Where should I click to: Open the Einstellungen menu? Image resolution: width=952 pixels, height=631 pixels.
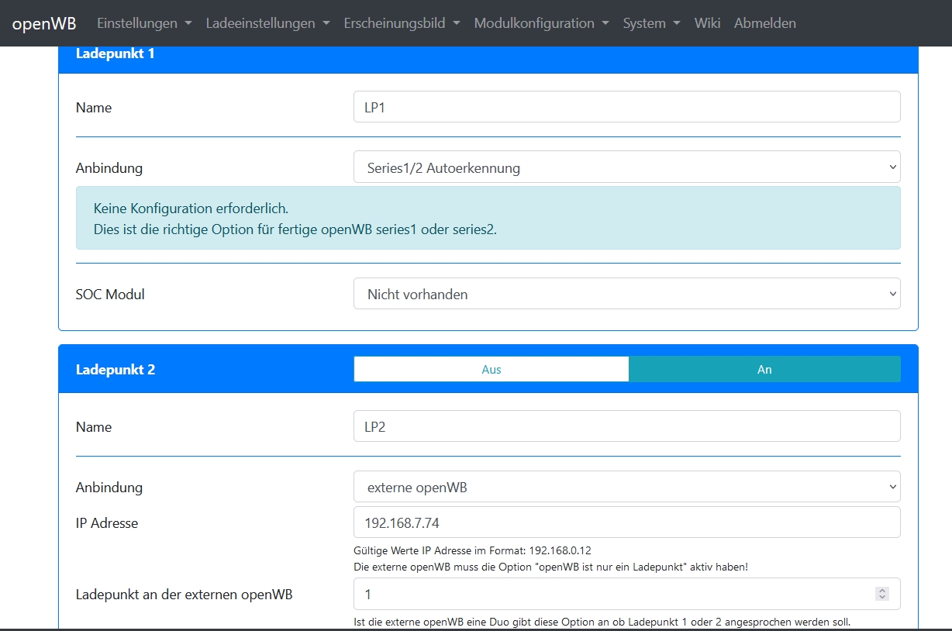coord(143,23)
